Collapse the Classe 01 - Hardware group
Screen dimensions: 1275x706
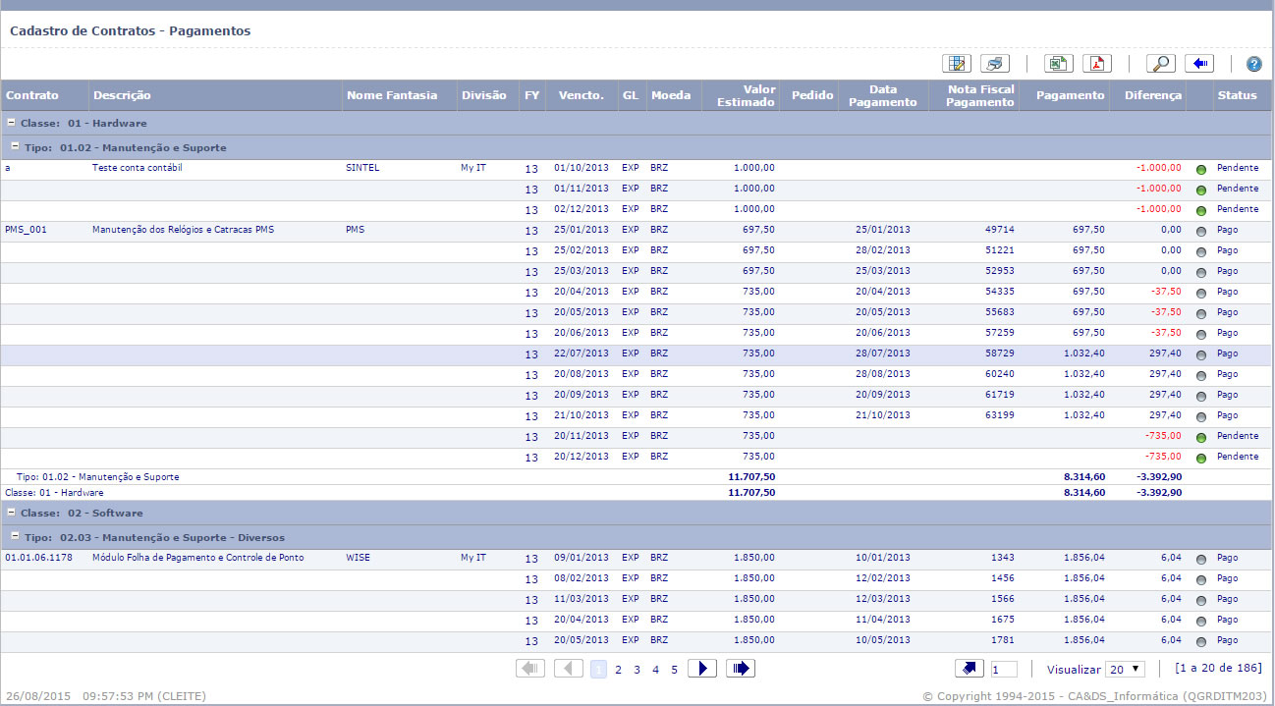(x=11, y=124)
